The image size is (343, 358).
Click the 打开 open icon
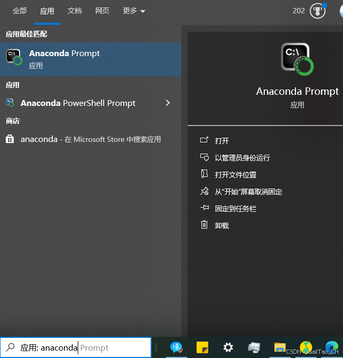204,140
